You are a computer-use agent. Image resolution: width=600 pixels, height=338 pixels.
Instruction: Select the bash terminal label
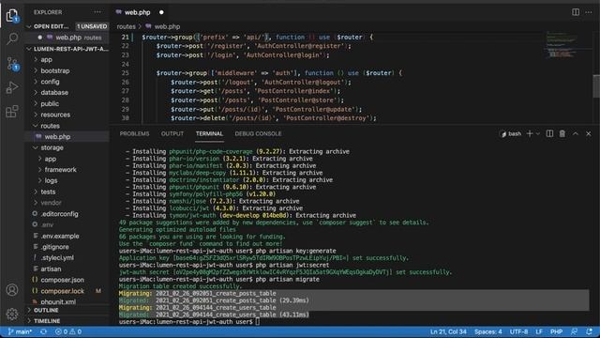pos(511,133)
